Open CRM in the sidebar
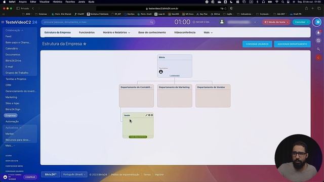This screenshot has height=182, width=324. click(x=8, y=85)
